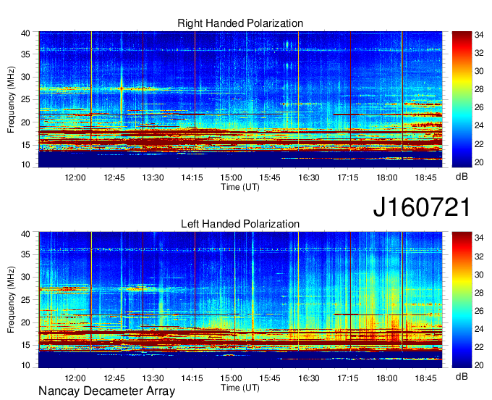
Task: Click inside the Left Handed Polarization spectrogram
Action: [240, 300]
